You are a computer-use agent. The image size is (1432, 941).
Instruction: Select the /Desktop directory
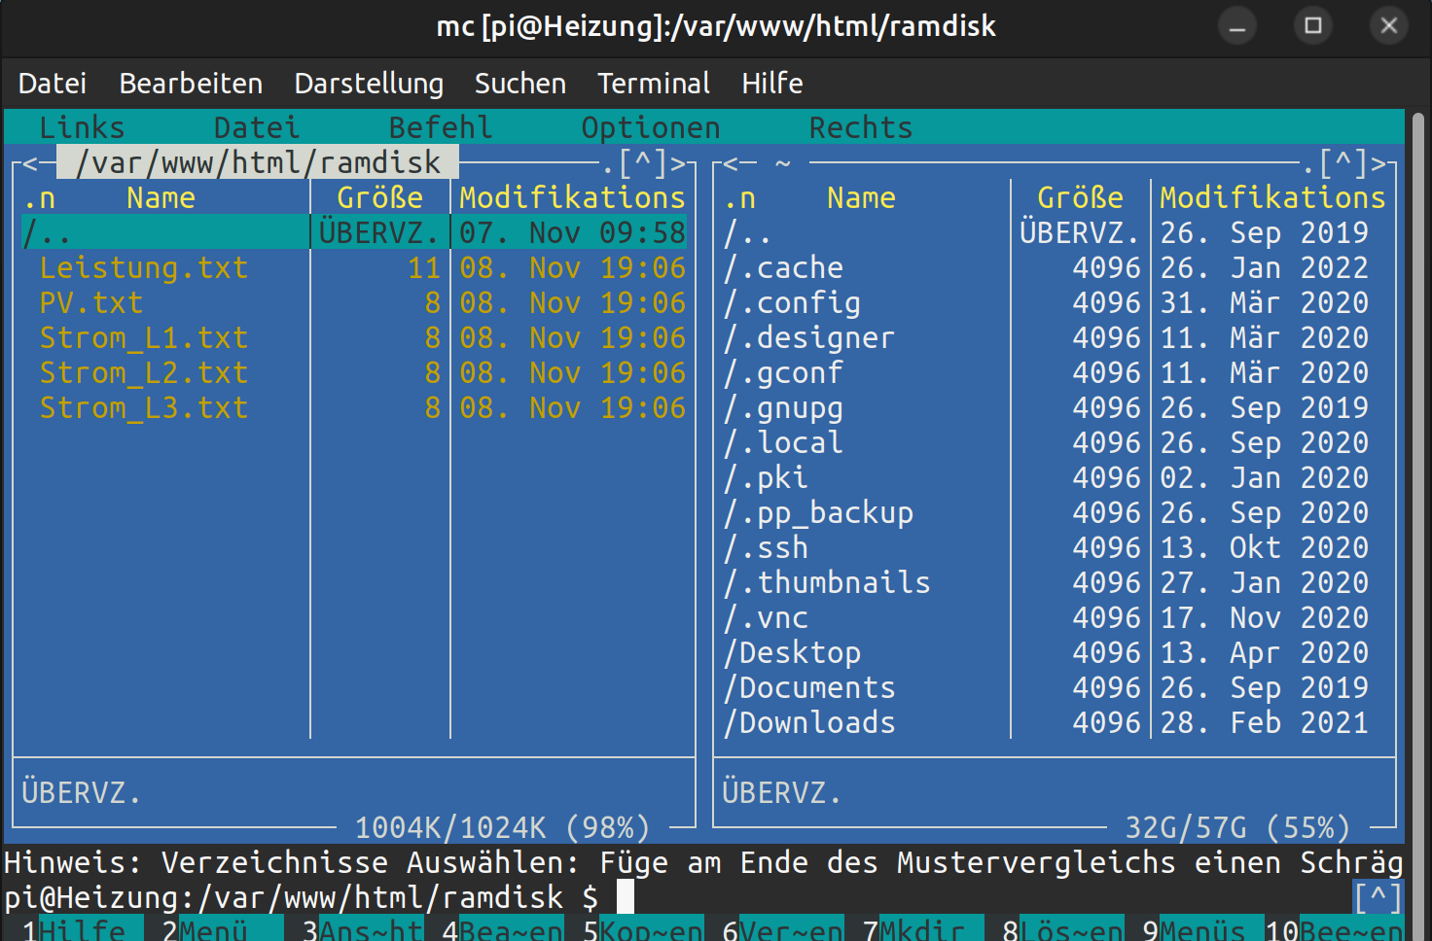pyautogui.click(x=1055, y=652)
